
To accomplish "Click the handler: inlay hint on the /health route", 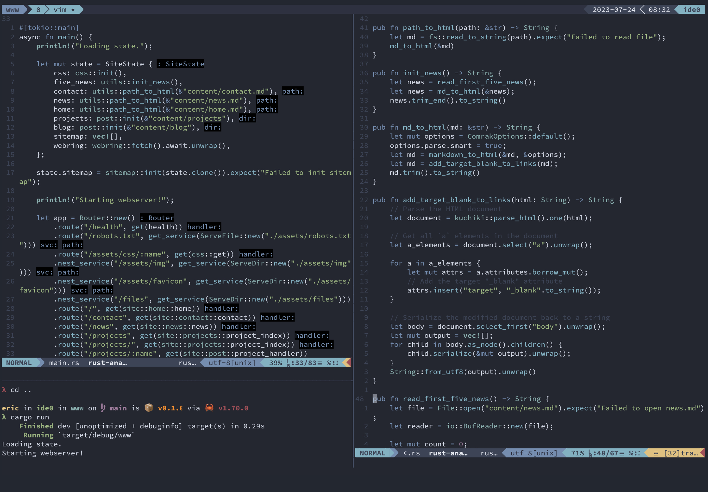I will 204,226.
